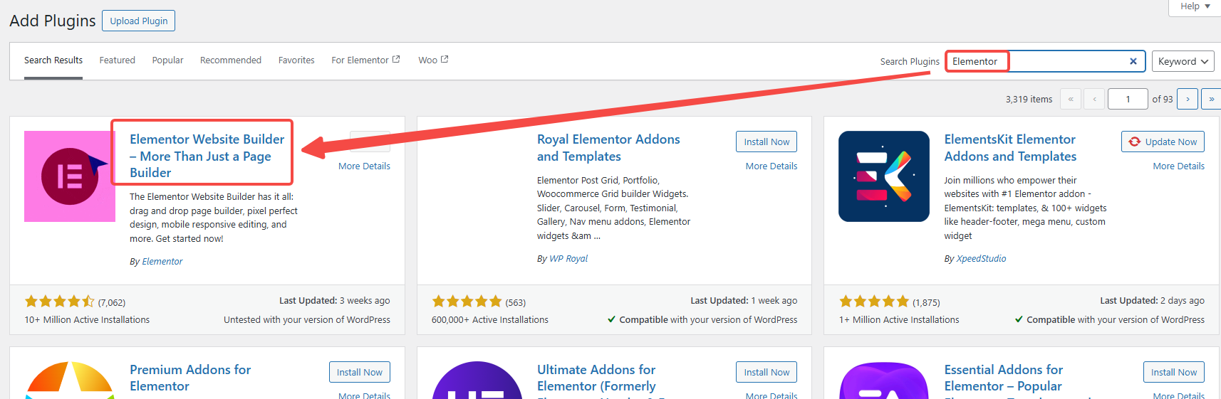Click in the Search Plugins input field
Screen dimensions: 1221x399
tap(1045, 61)
